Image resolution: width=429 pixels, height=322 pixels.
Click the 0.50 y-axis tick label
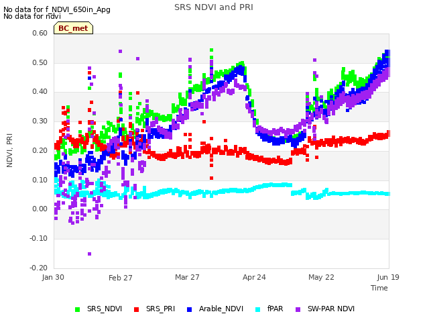tap(40, 62)
